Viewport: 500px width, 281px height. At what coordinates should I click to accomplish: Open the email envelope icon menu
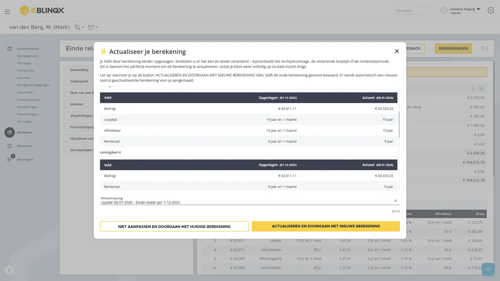tap(91, 27)
